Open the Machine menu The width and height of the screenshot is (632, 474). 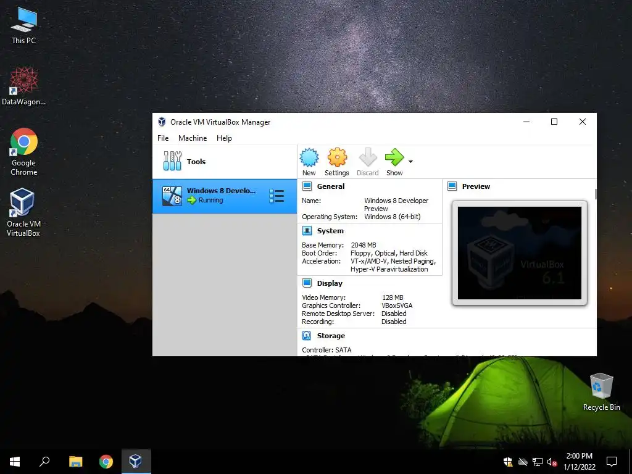pos(193,138)
